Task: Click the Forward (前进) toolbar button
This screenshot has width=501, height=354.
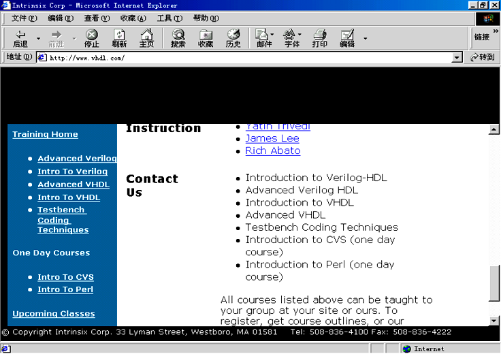Action: tap(56, 38)
